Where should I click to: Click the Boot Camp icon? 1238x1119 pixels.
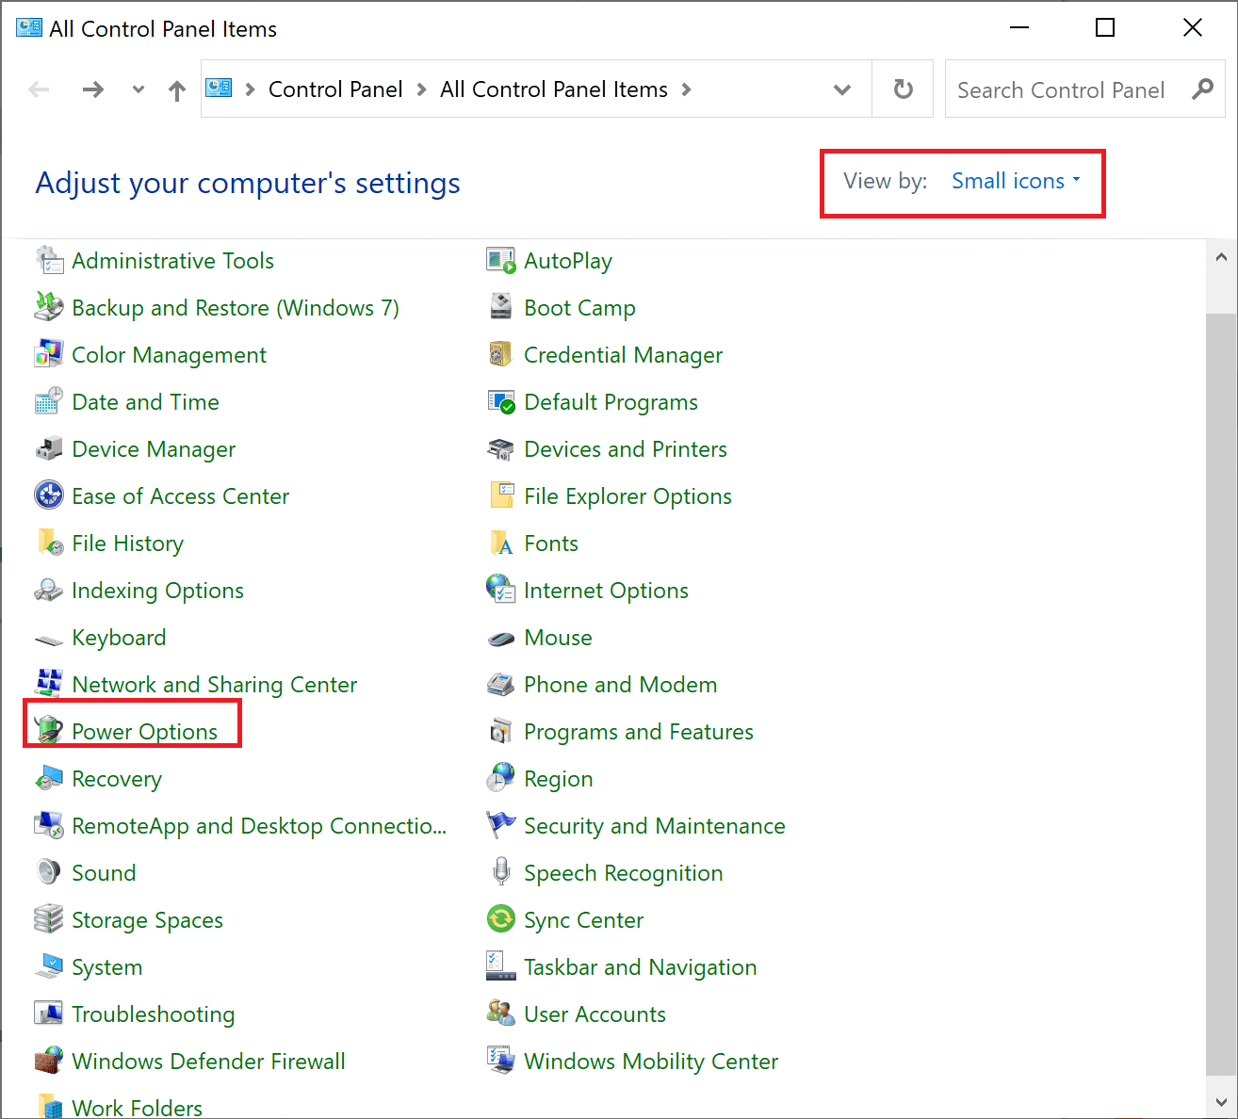(x=501, y=307)
